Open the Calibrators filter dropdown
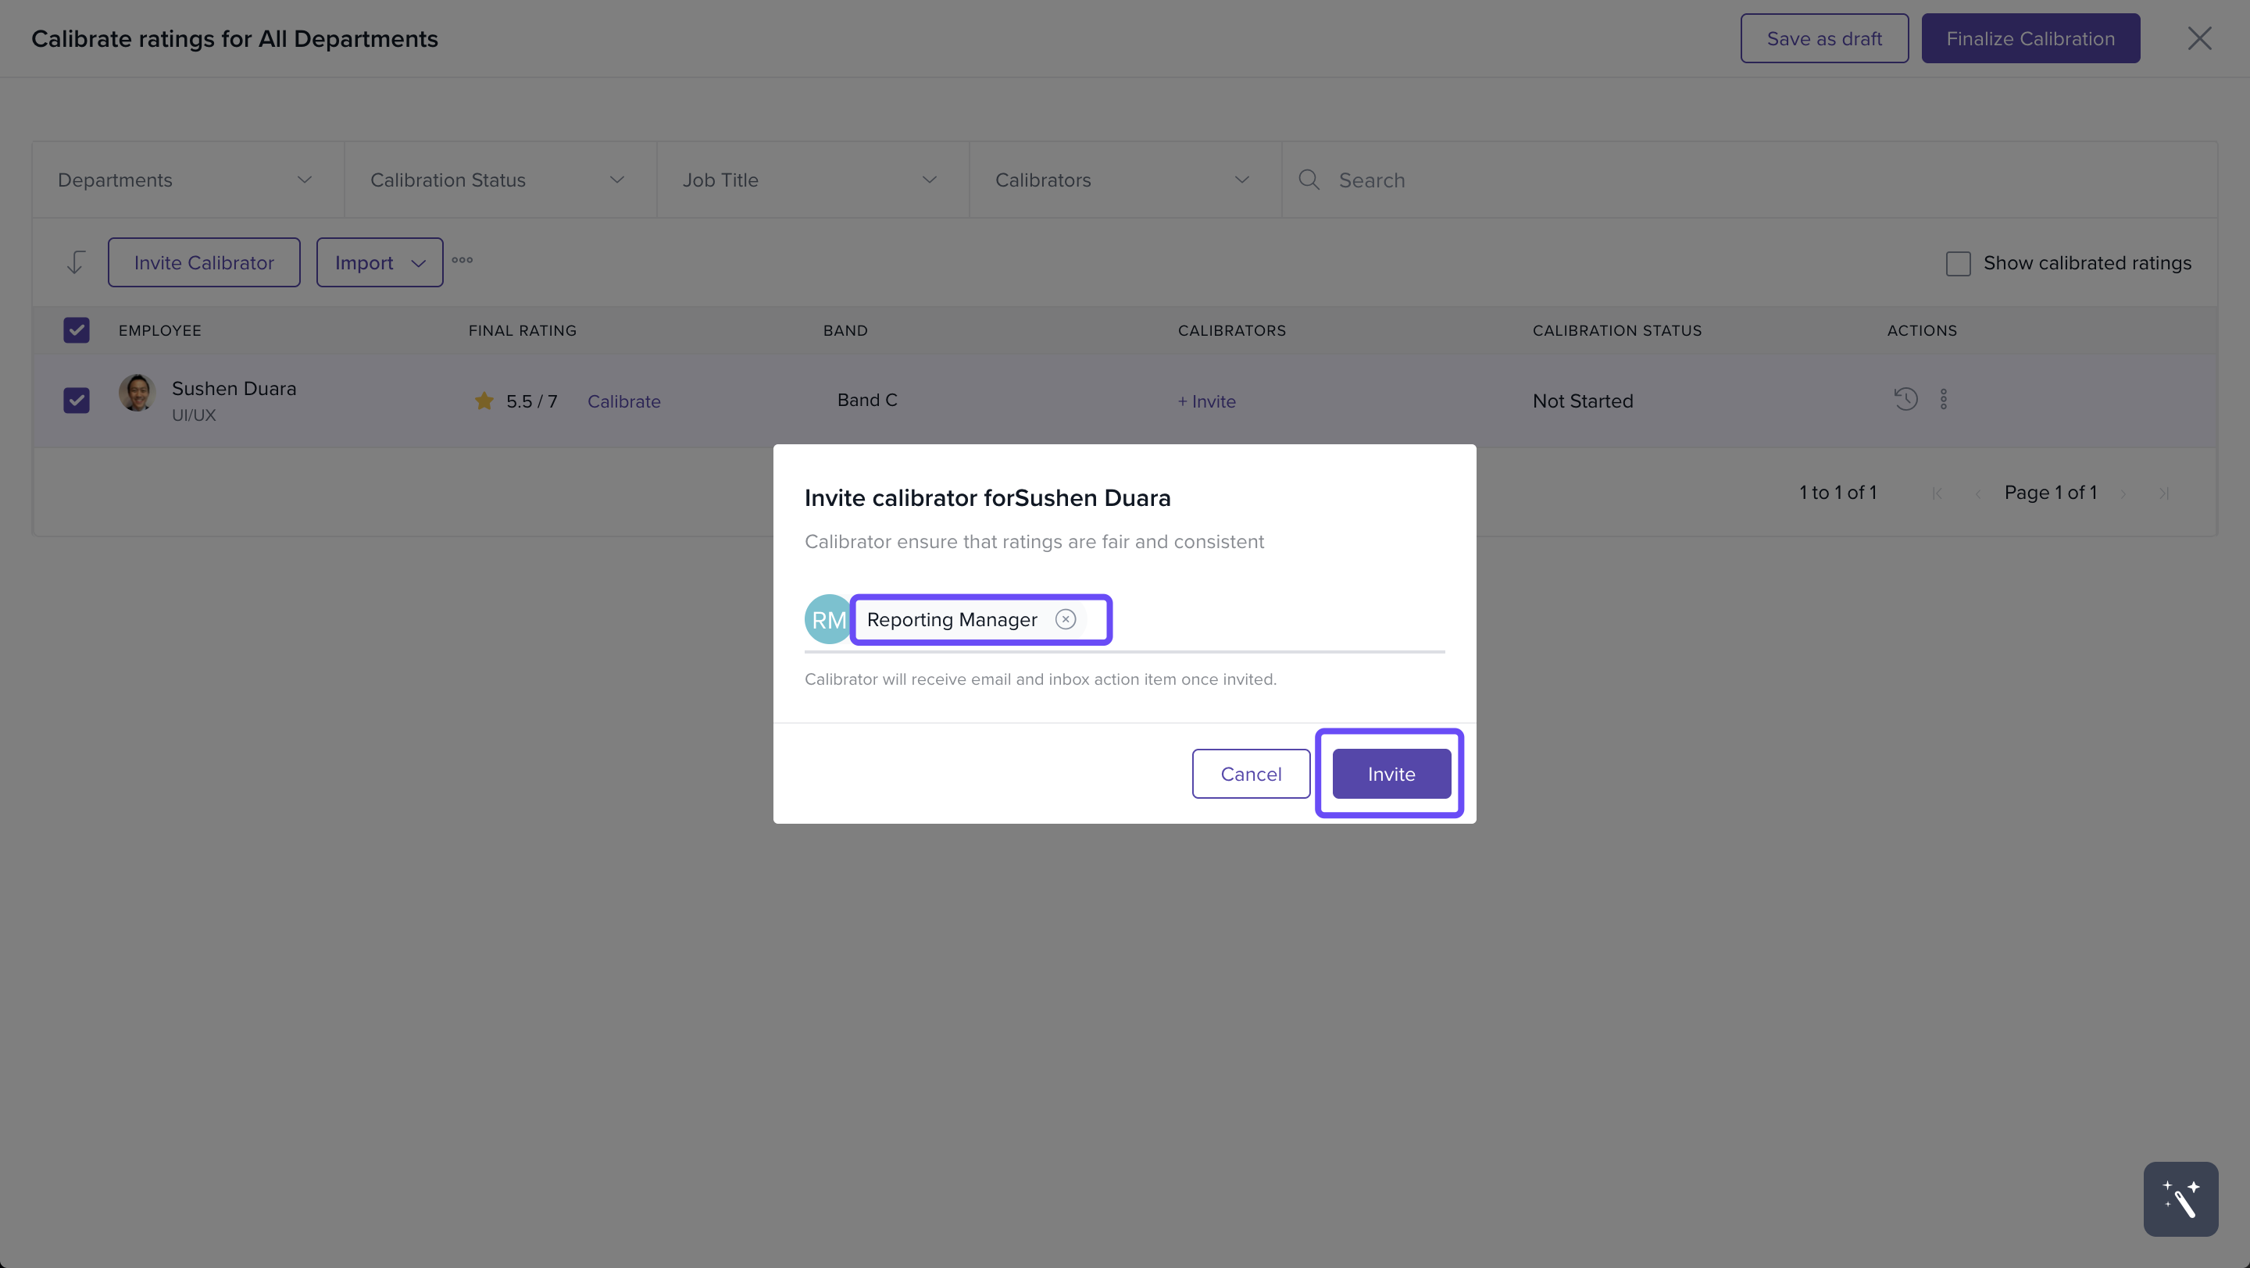 1126,180
